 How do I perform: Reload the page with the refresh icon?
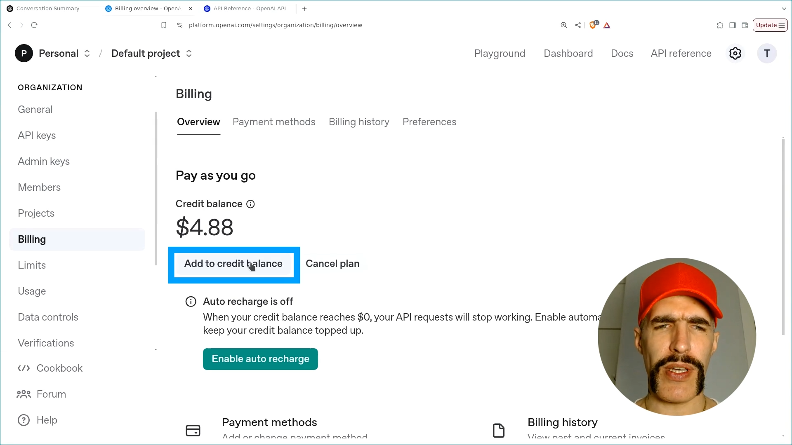coord(34,25)
